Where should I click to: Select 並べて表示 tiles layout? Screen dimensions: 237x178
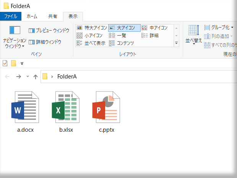click(91, 43)
